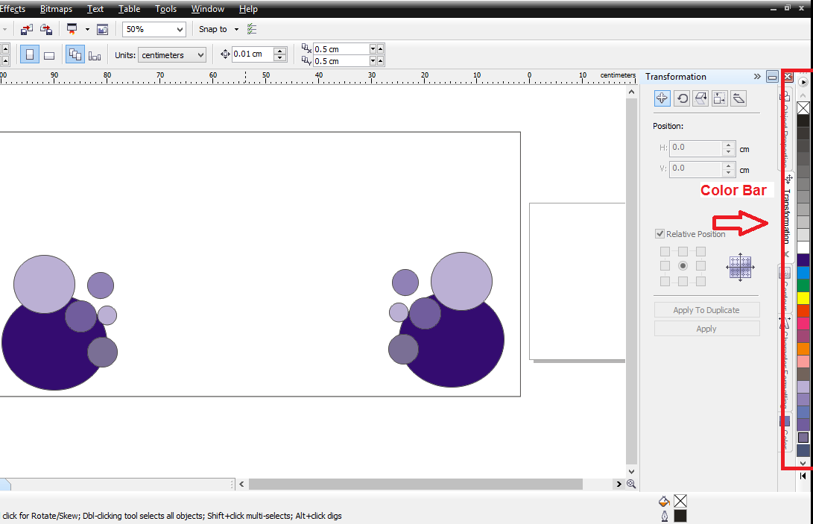Click the Apply To Duplicate button
Viewport: 813px width, 524px height.
706,310
